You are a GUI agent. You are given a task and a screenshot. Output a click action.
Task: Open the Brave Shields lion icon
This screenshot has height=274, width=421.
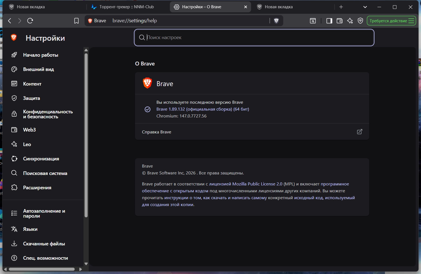click(276, 21)
